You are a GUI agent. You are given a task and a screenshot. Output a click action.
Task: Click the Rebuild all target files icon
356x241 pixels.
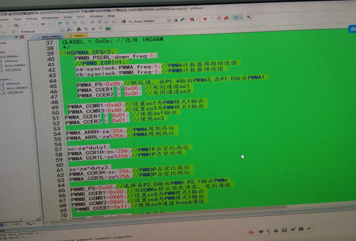click(x=86, y=29)
